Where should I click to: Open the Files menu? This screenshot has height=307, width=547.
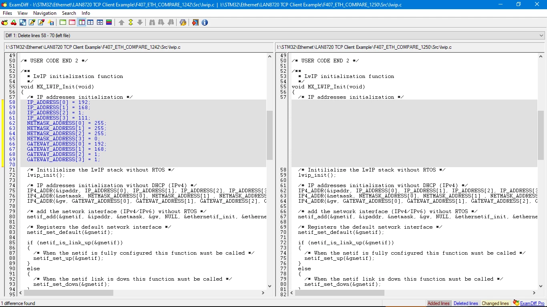(7, 13)
